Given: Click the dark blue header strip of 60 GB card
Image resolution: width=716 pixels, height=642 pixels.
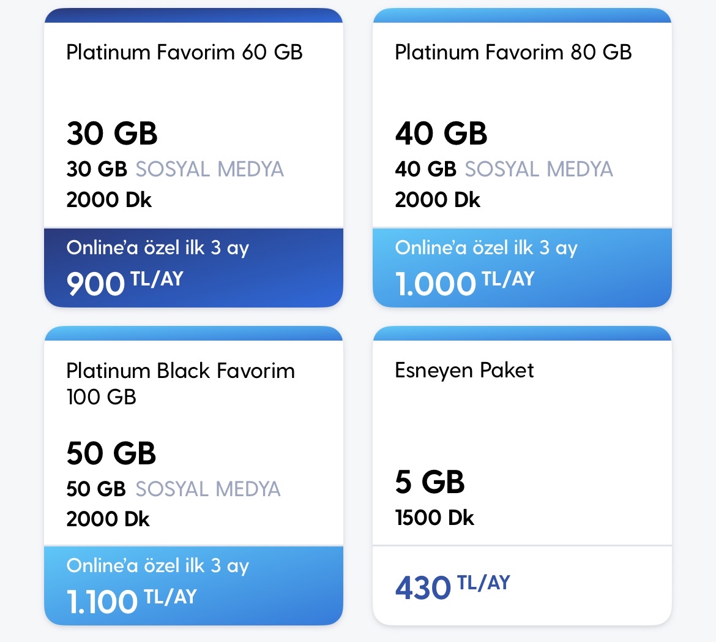Looking at the screenshot, I should coord(193,15).
